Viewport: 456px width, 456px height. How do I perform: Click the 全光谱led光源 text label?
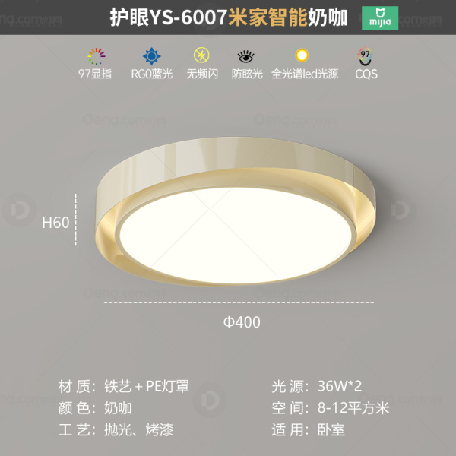305,74
